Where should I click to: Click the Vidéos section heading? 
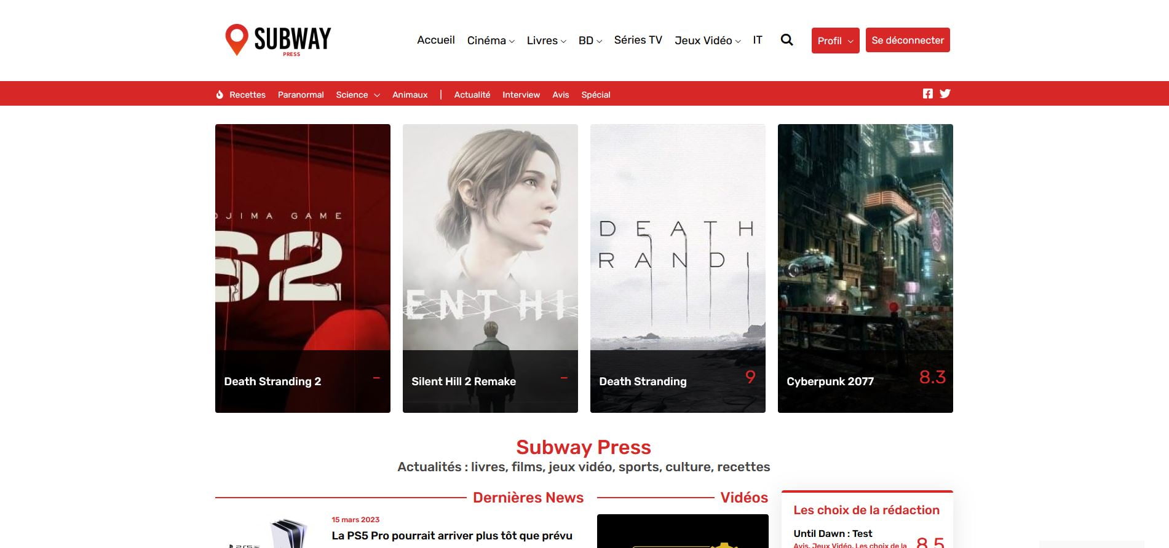click(x=744, y=498)
